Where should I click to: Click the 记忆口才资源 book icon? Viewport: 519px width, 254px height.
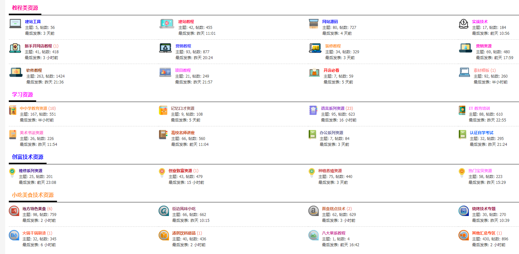[163, 110]
